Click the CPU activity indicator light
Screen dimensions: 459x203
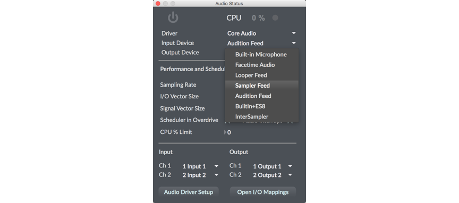click(275, 18)
